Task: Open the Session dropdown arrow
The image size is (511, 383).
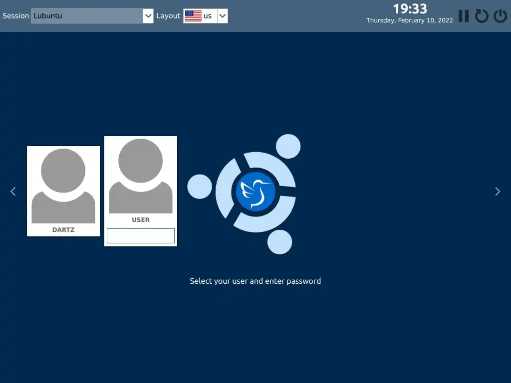Action: click(148, 15)
